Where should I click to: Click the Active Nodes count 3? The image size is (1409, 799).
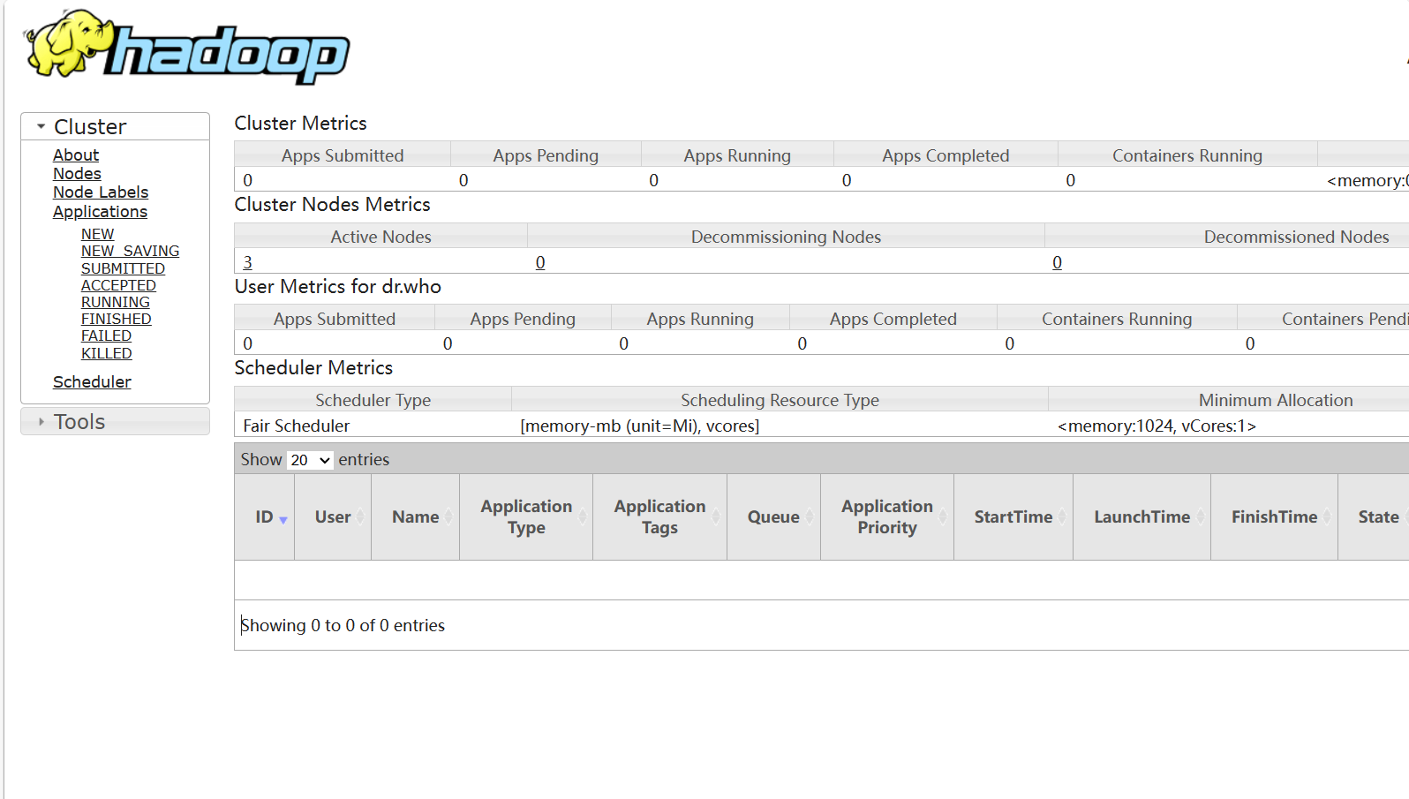tap(248, 262)
